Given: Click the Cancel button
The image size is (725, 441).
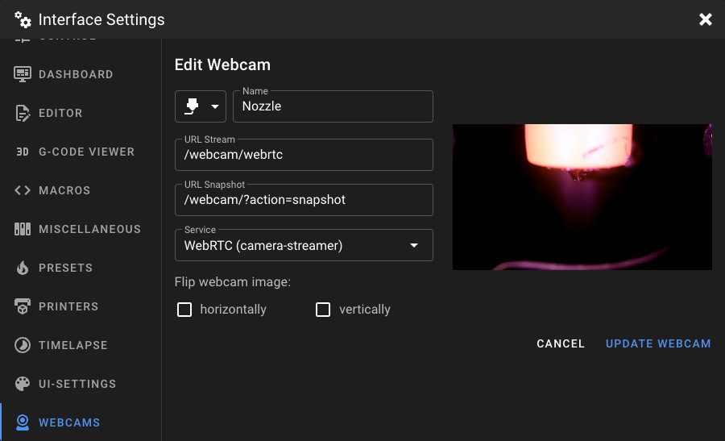Looking at the screenshot, I should pos(561,343).
